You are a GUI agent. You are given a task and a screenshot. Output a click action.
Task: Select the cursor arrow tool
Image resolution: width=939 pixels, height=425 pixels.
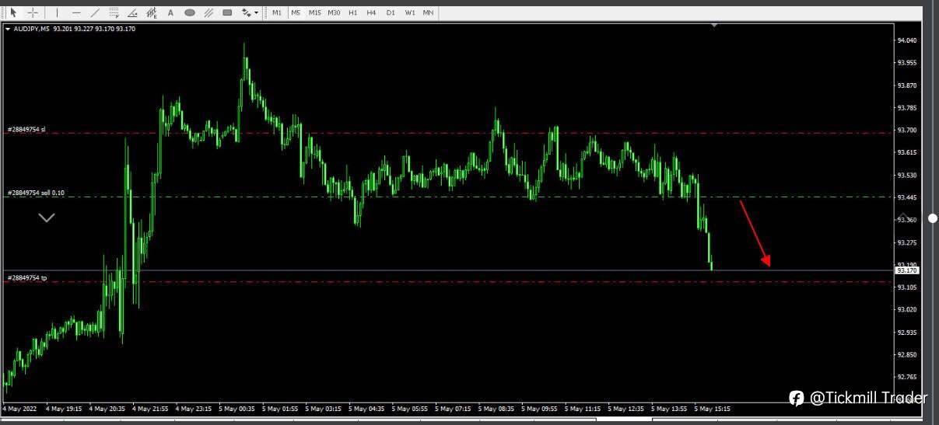point(13,12)
